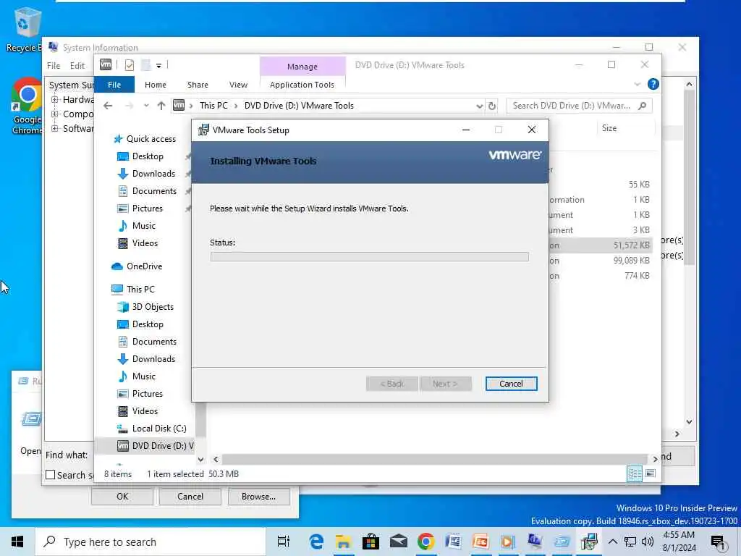Screen dimensions: 741x556
Task: Switch to large icons view
Action: tap(651, 473)
